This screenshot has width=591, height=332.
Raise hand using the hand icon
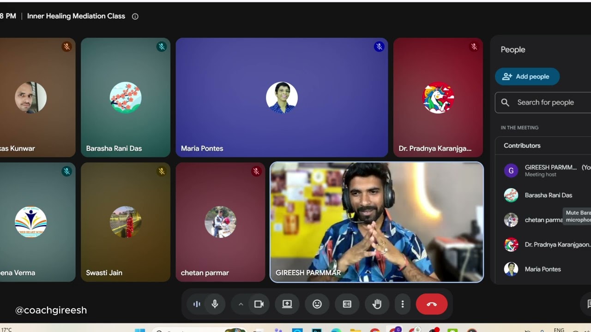(377, 304)
